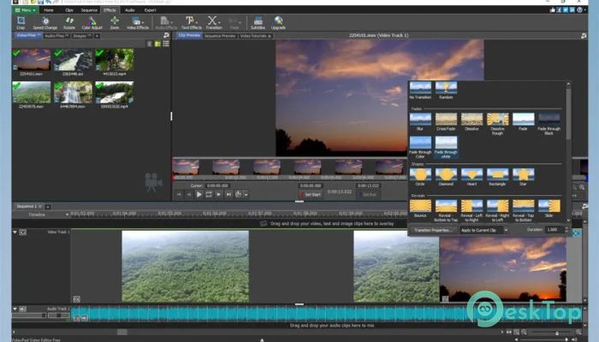This screenshot has width=599, height=342.
Task: Click the timeline horizontal scrollbar thumb
Action: (x=122, y=332)
